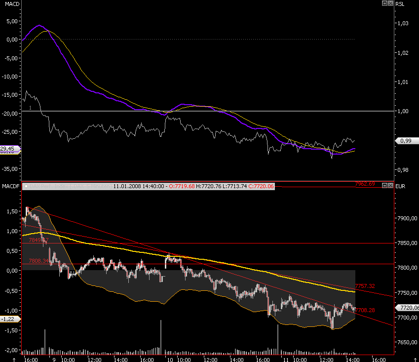Click the 7808.34 horizontal line label
This screenshot has width=419, height=362.
pyautogui.click(x=39, y=261)
